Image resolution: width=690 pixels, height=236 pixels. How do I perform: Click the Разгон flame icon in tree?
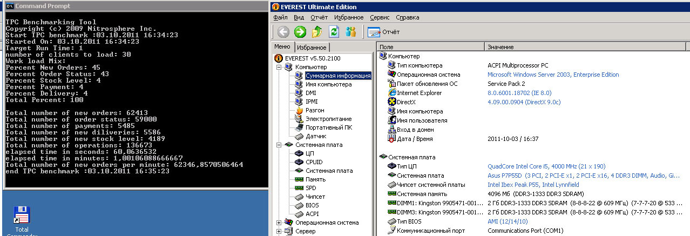[x=299, y=110]
